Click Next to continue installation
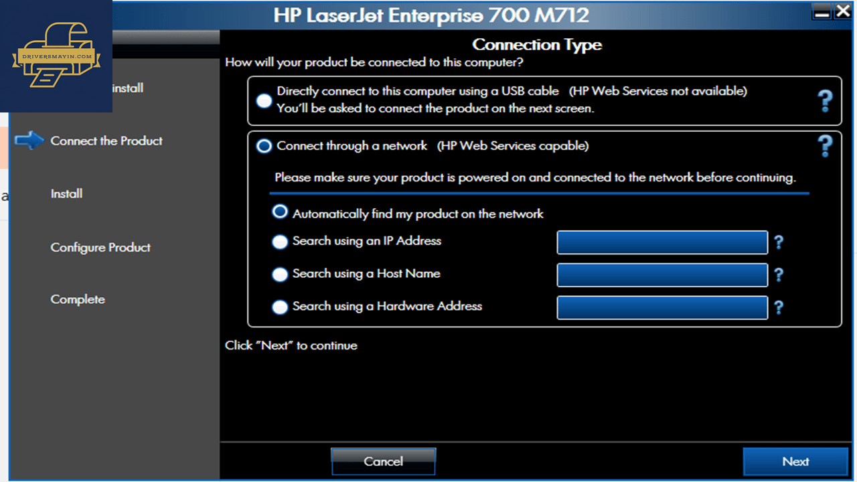This screenshot has width=857, height=482. (x=795, y=461)
